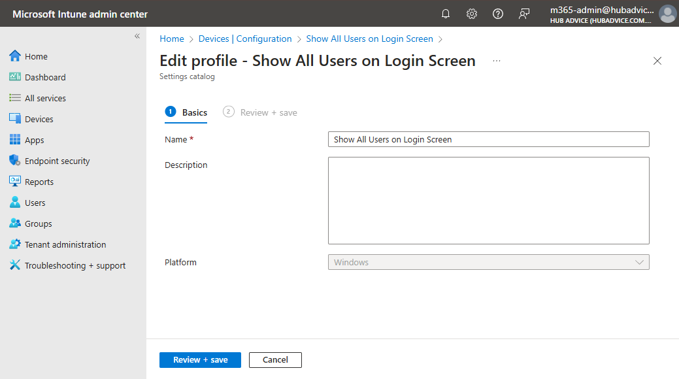Open the notifications bell icon
This screenshot has width=679, height=379.
[446, 14]
